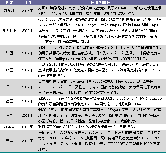Select the 澳大利亚 country cell
Image resolution: width=166 pixels, height=153 pixels.
pos(10,31)
